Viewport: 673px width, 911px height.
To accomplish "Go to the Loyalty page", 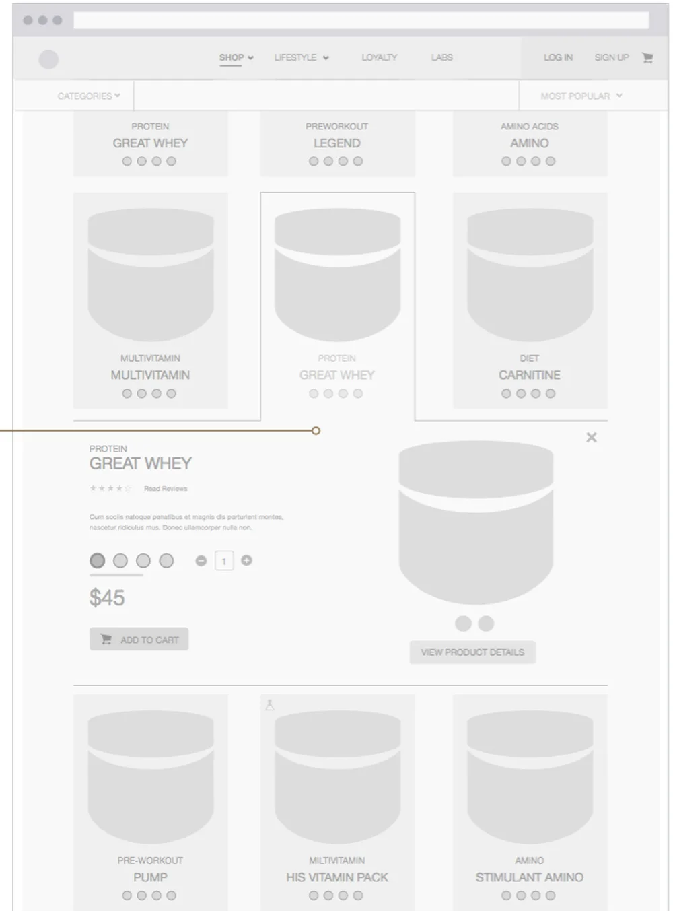I will click(380, 58).
